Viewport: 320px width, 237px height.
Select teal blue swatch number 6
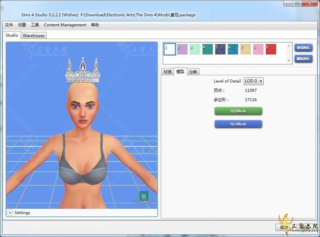[x=233, y=49]
